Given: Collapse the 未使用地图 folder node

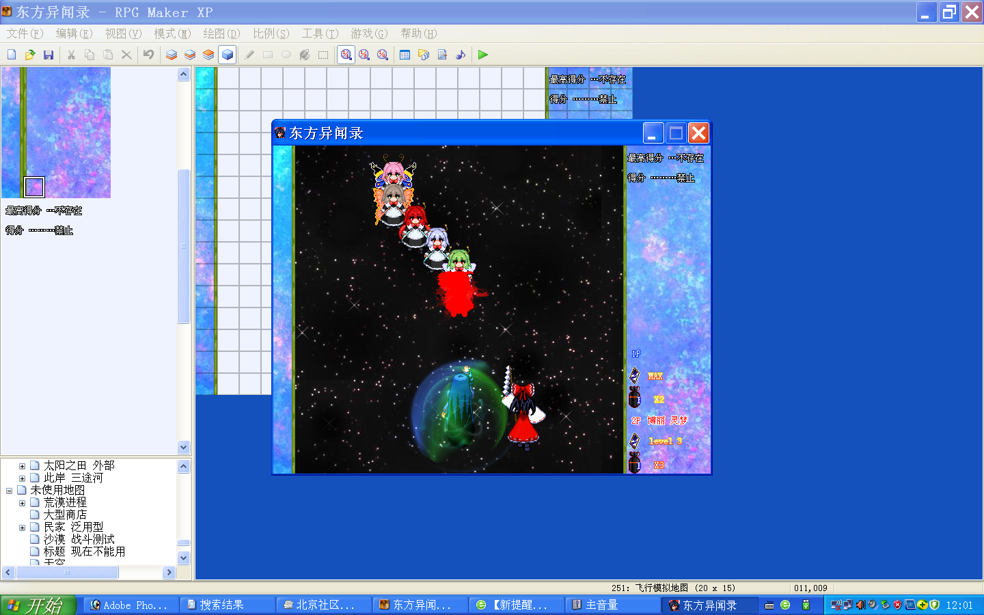Looking at the screenshot, I should [9, 491].
